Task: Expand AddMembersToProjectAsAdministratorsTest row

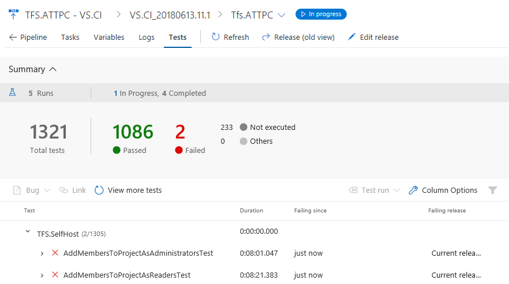Action: pos(42,253)
